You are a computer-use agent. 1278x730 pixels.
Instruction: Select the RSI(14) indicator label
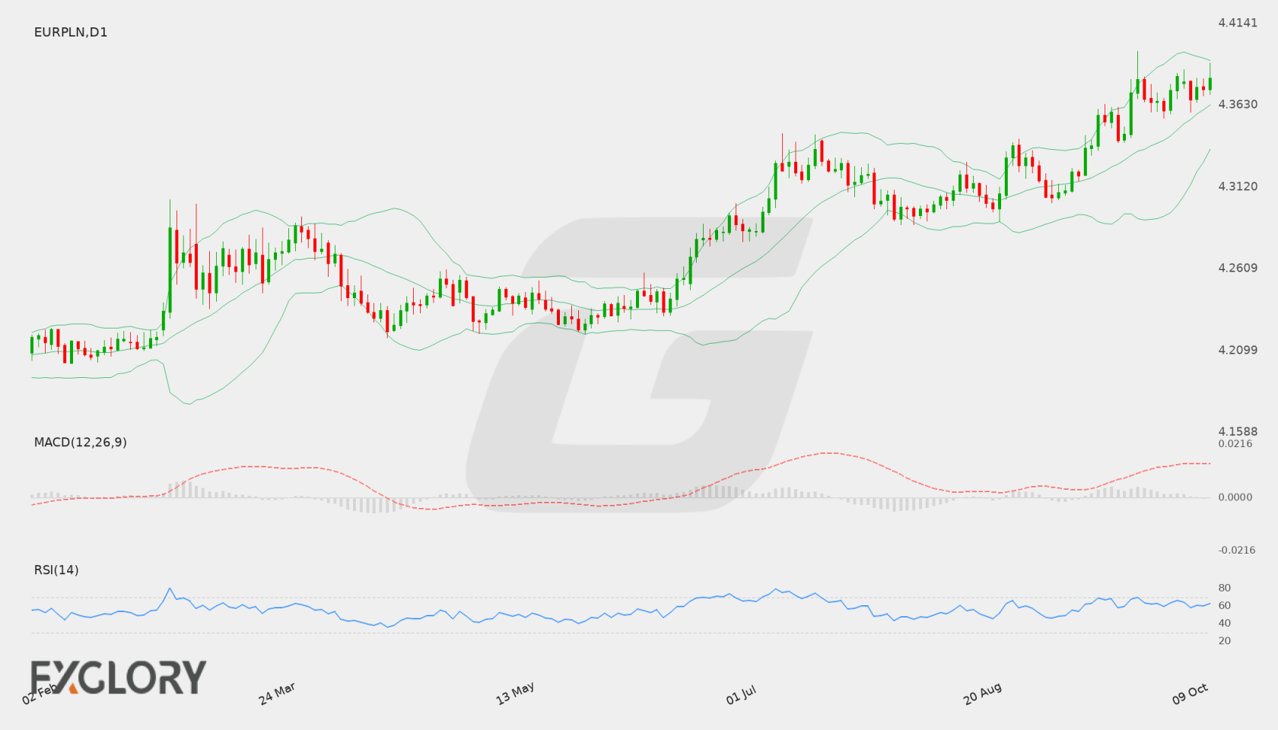[x=56, y=570]
